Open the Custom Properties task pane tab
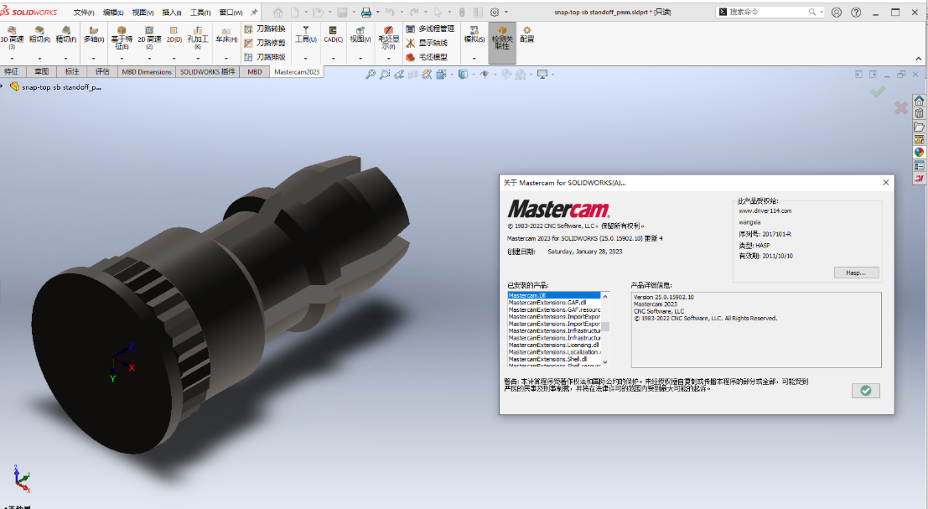Viewport: 928px width, 509px height. pos(919,166)
